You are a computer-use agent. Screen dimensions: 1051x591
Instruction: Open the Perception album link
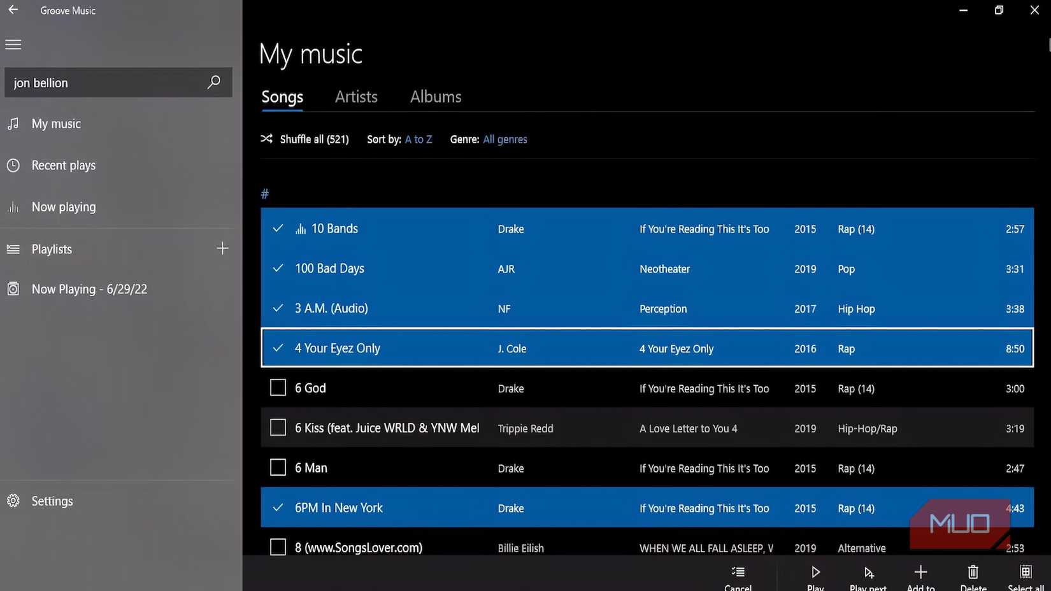[663, 309]
